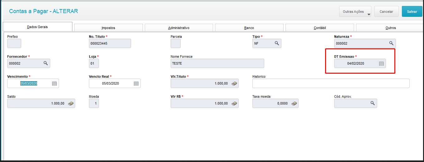This screenshot has width=424, height=162.
Task: Click the Historico field label
Action: 259,76
